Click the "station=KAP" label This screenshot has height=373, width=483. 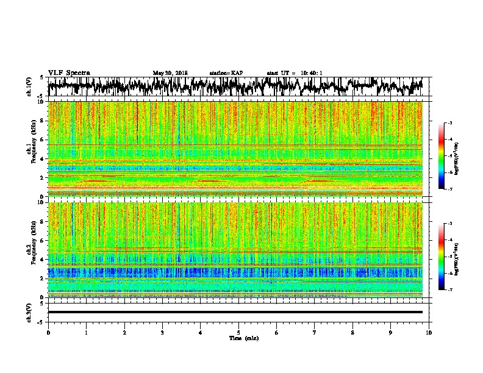[x=226, y=73]
